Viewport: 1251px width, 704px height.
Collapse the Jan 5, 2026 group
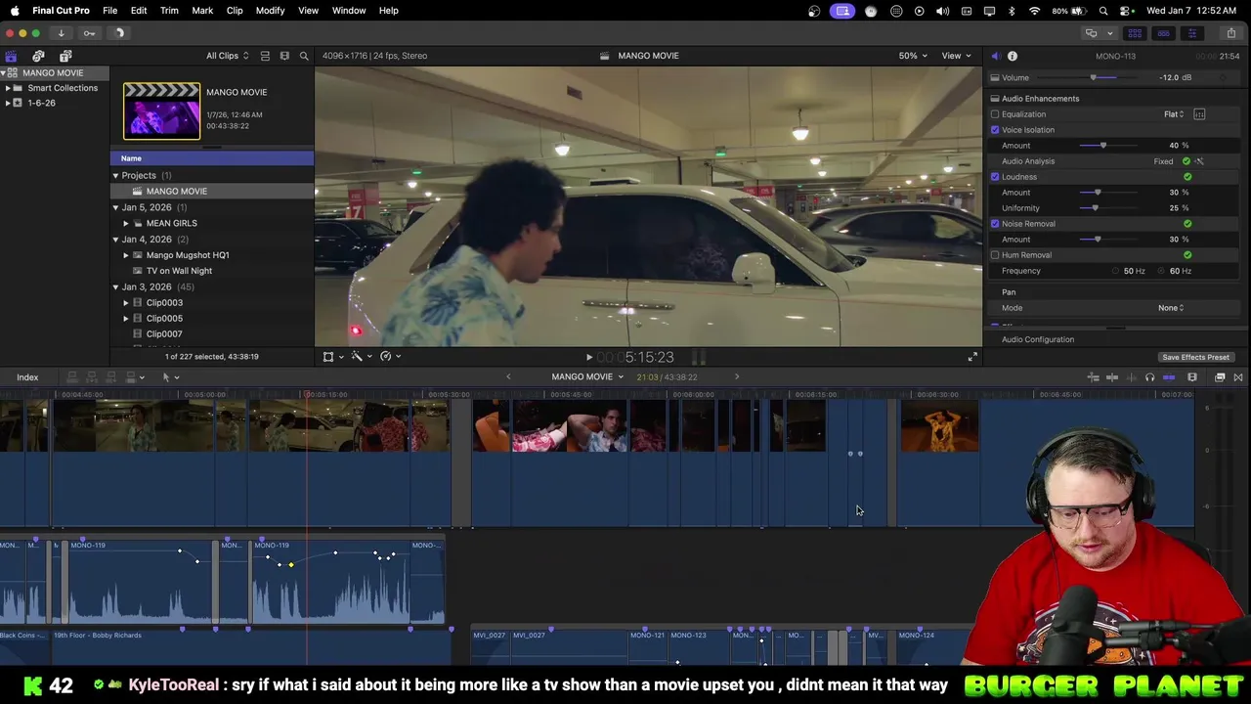click(x=115, y=207)
